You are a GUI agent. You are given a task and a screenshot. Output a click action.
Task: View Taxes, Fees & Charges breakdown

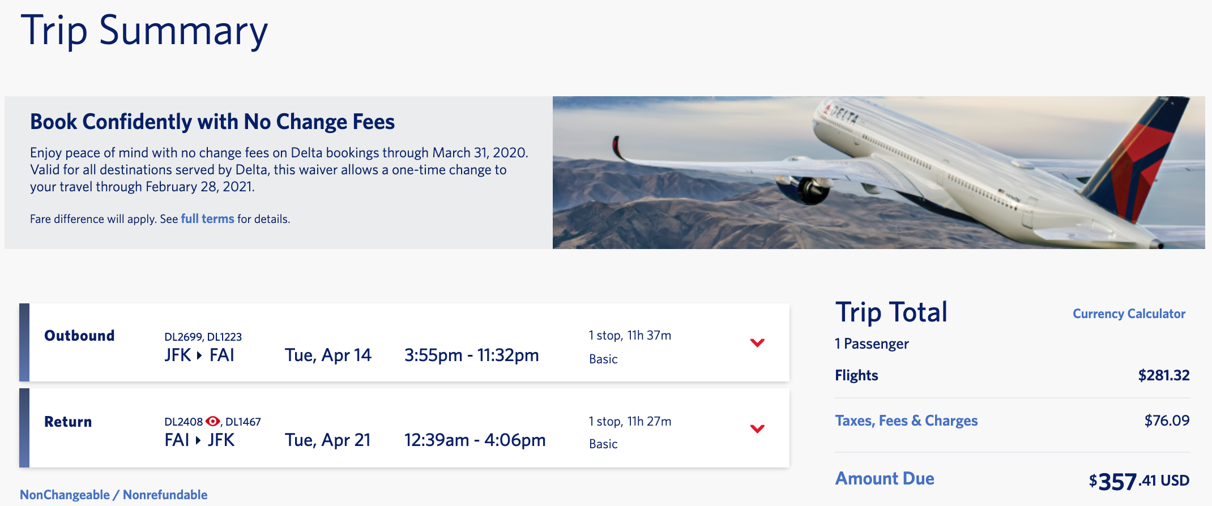pyautogui.click(x=906, y=421)
